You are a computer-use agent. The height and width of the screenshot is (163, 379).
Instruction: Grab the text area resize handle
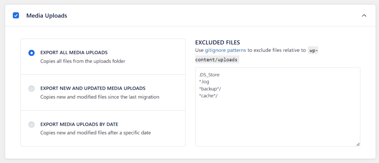coord(358,144)
